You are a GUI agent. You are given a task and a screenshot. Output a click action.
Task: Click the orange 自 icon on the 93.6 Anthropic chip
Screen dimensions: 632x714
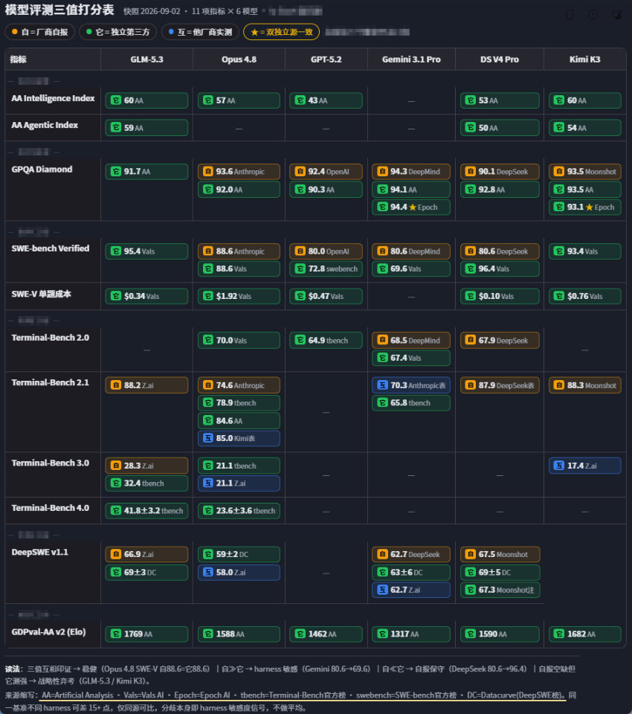click(x=208, y=172)
